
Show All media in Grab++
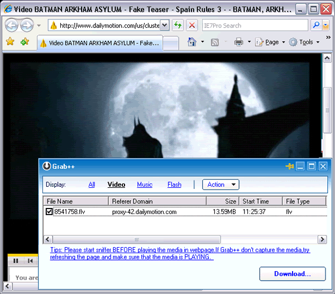pos(92,184)
